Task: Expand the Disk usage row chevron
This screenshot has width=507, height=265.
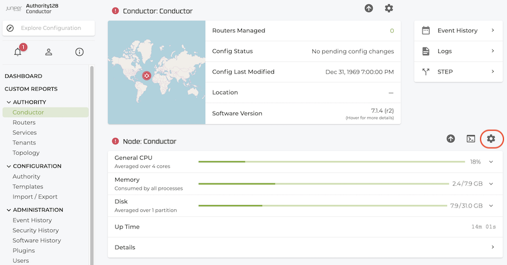Action: (x=491, y=206)
